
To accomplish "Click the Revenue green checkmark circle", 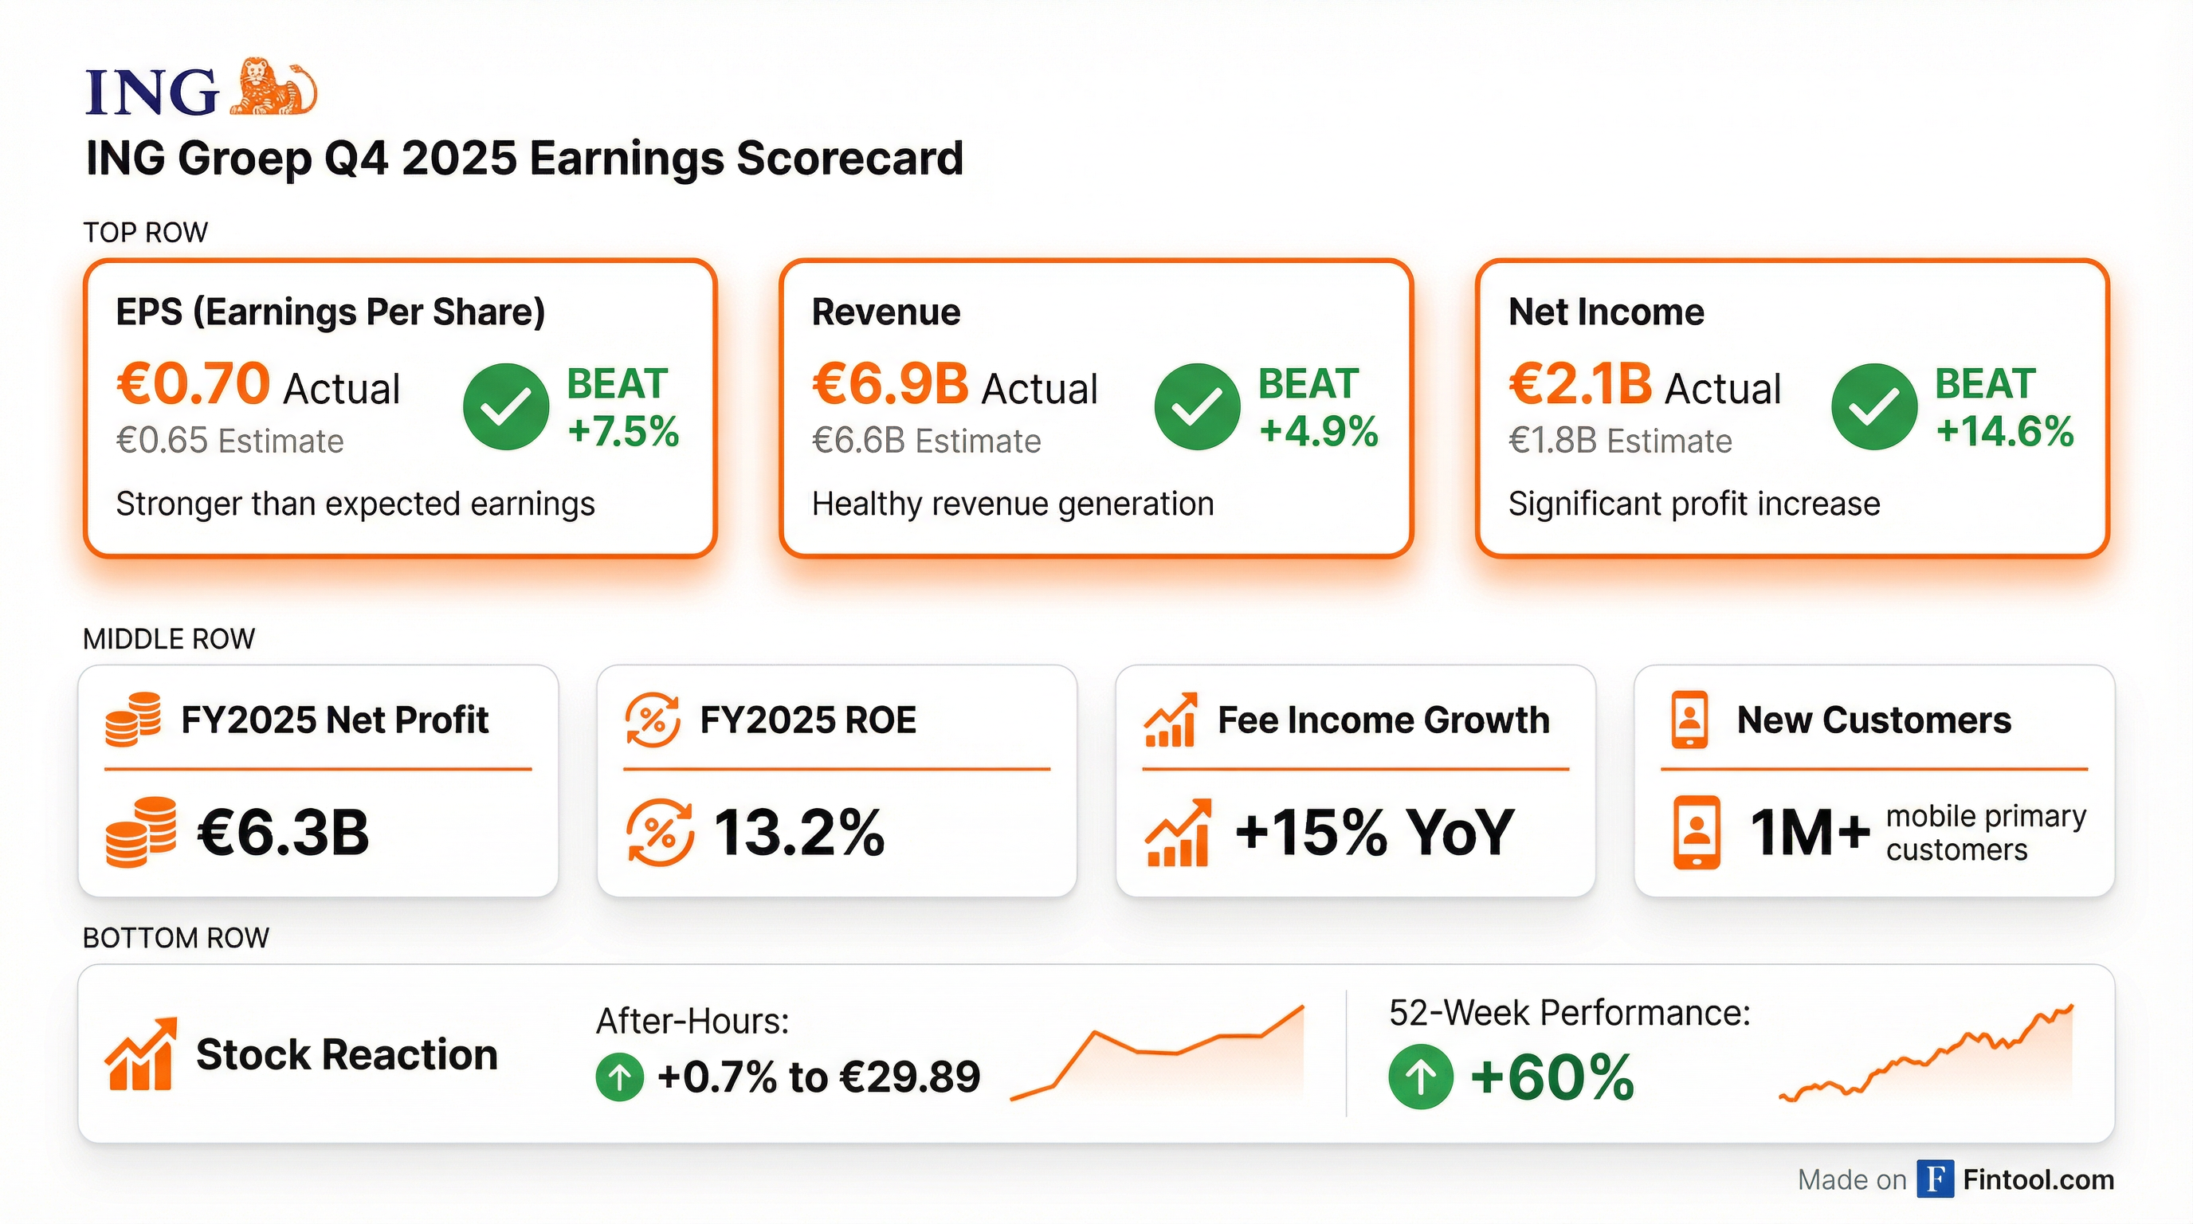I will 1197,407.
